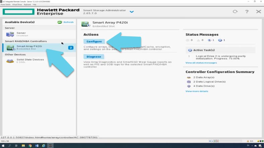Click the 2 Data Array(s) icon

pyautogui.click(x=189, y=78)
